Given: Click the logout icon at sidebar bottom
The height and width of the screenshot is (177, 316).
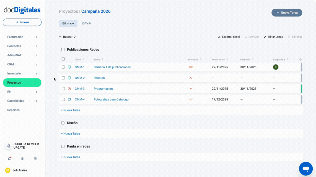Looking at the screenshot, I should (35, 159).
